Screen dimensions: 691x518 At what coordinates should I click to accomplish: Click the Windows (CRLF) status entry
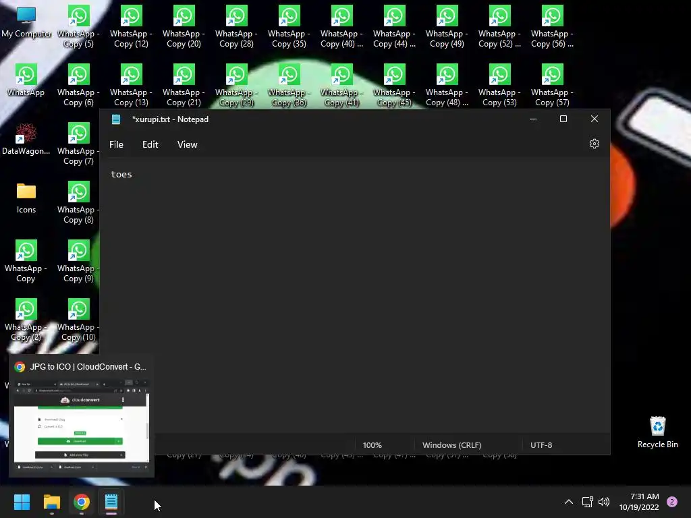pos(451,445)
